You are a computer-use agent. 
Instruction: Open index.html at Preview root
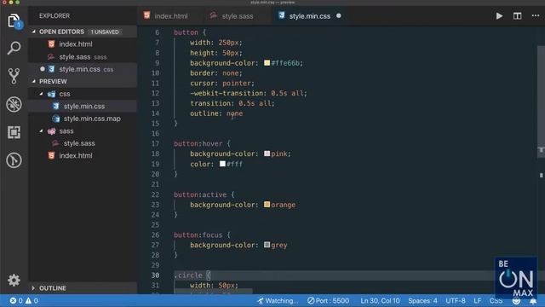pos(83,155)
